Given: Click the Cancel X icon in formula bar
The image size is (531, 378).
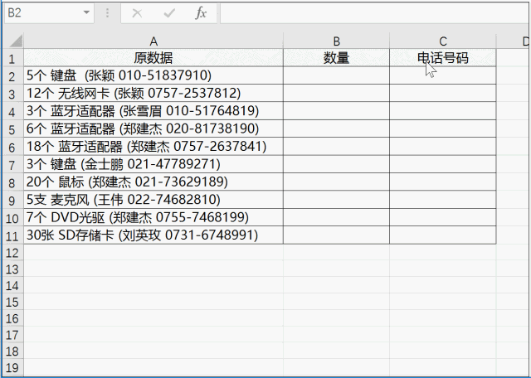Looking at the screenshot, I should (x=137, y=13).
